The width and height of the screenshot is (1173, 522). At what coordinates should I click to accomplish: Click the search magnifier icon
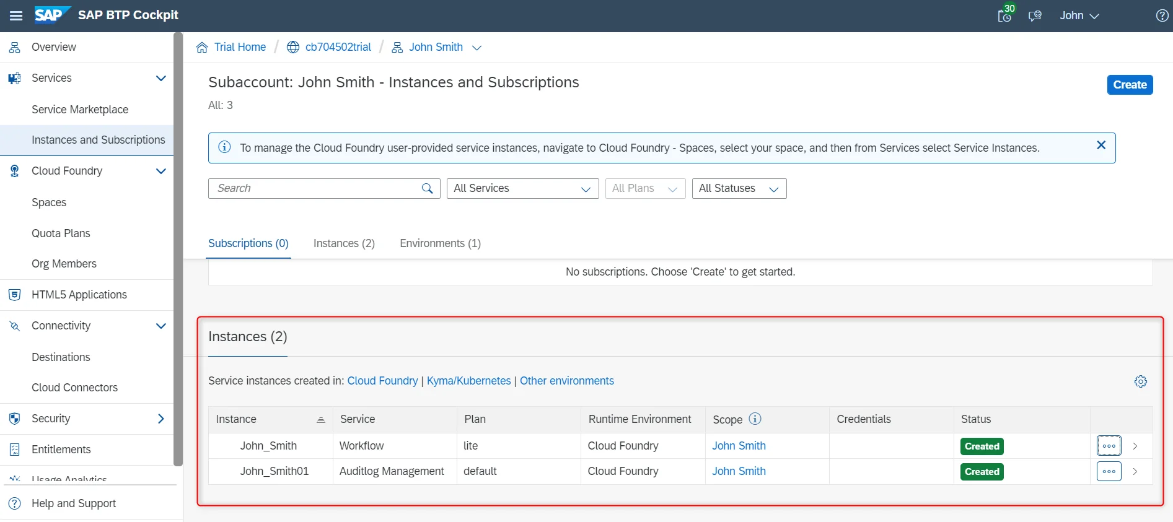(x=428, y=189)
